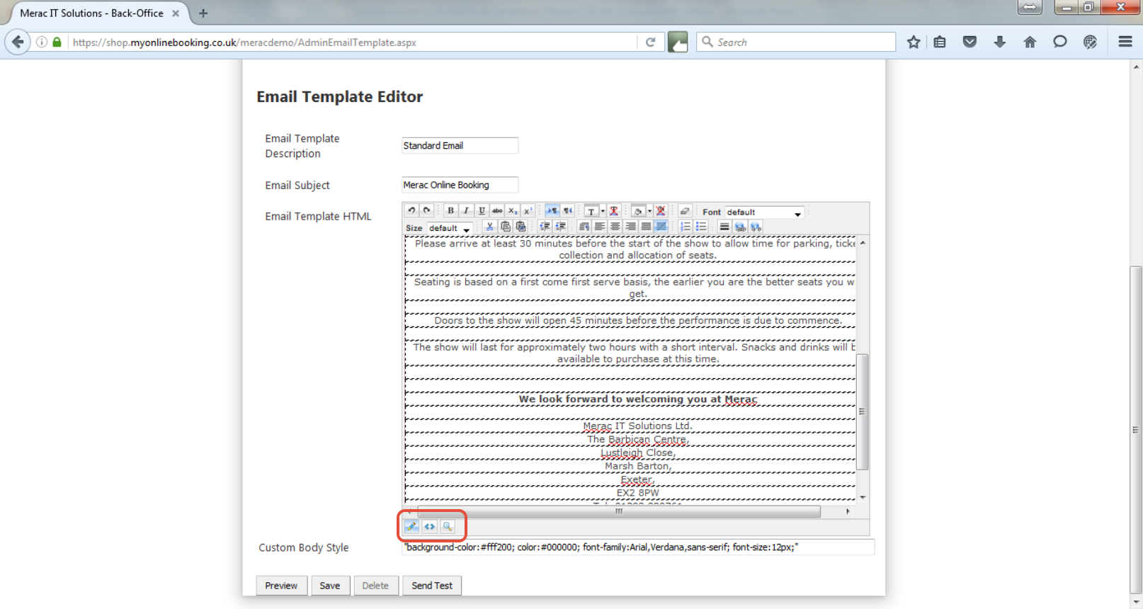Apply the paragraph style icon
1143x609 pixels.
point(584,227)
